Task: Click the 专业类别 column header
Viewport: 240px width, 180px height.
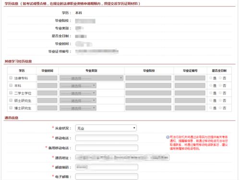Action: point(91,71)
